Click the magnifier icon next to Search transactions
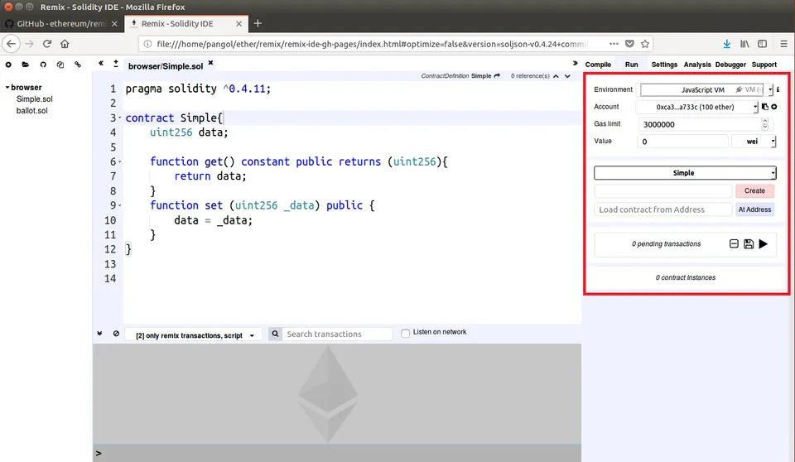 point(275,334)
